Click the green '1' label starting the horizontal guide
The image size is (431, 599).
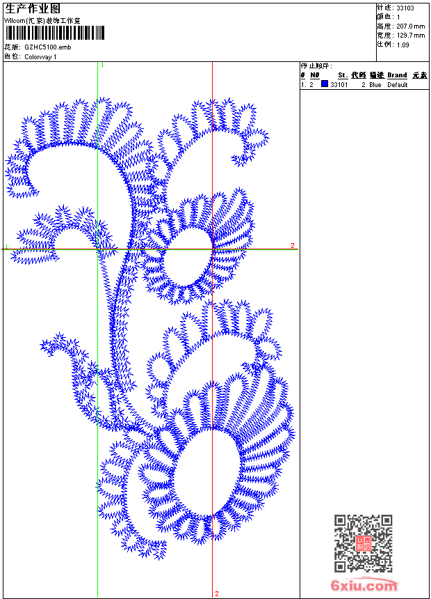click(x=6, y=247)
